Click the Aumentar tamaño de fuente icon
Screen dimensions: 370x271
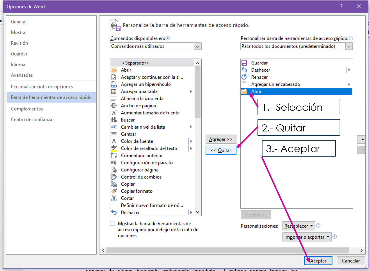click(114, 113)
